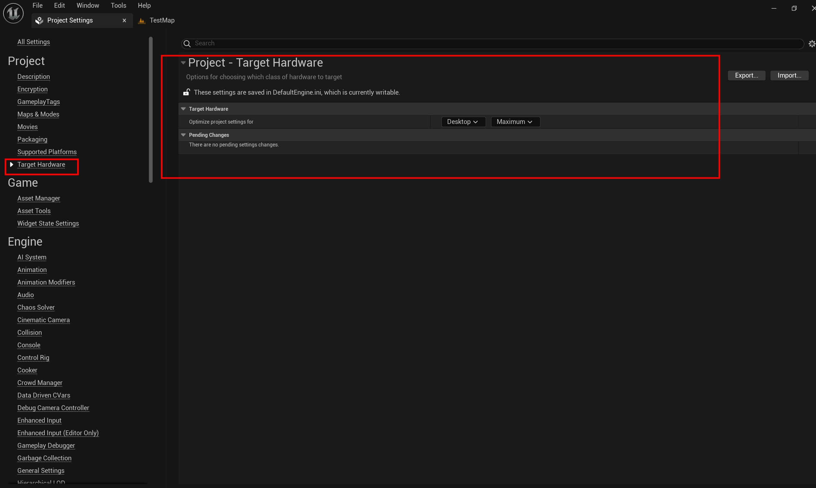Open the Packaging settings page

click(32, 139)
